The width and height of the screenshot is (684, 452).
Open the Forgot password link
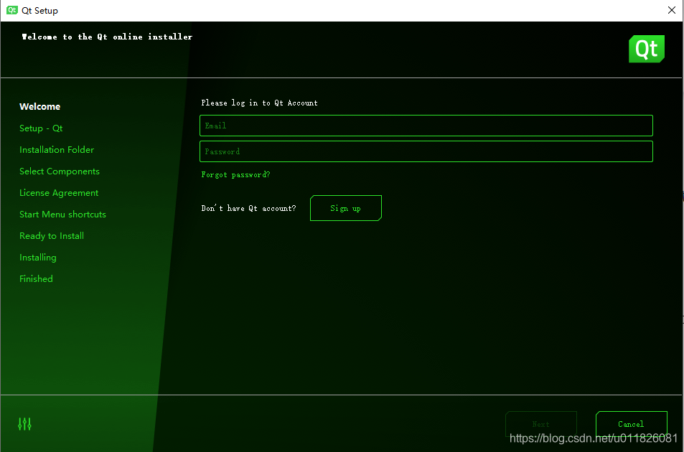235,175
